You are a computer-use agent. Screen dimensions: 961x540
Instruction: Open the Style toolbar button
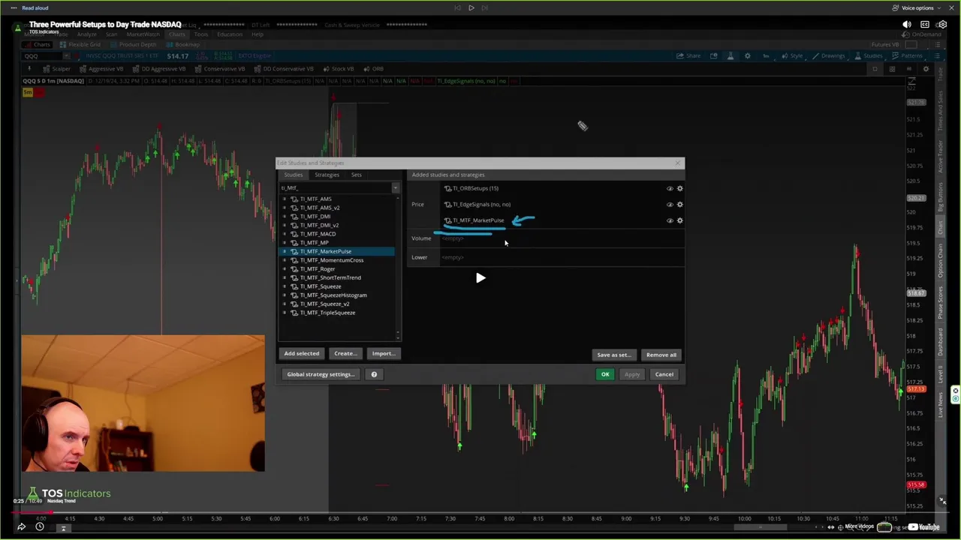(x=791, y=55)
